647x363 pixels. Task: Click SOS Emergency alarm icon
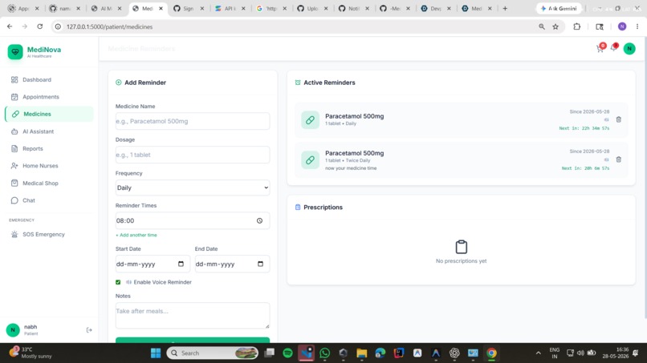point(14,235)
